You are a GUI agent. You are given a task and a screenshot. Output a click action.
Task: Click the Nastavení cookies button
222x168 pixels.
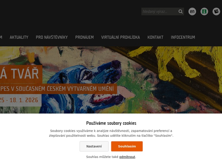point(94,146)
